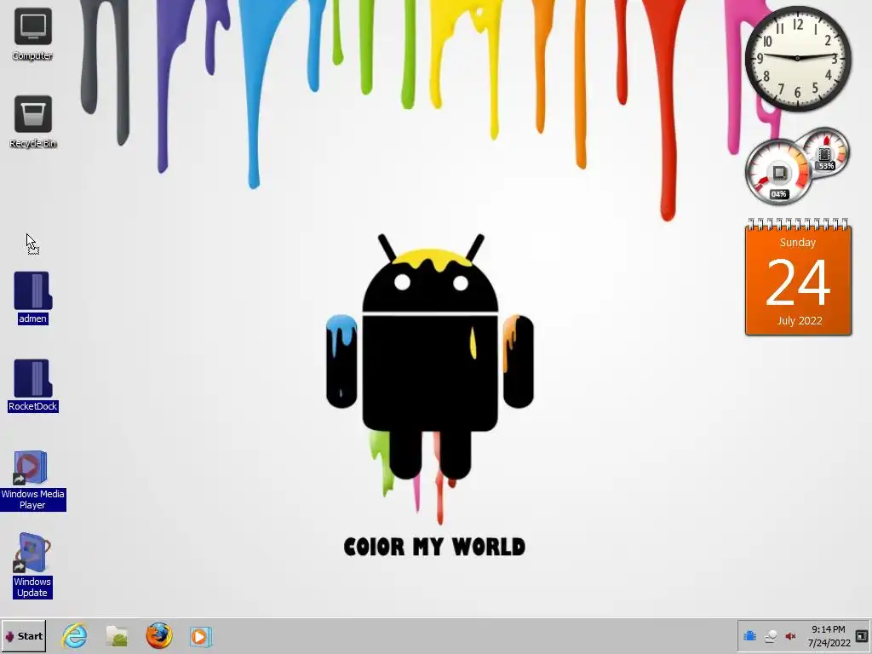The width and height of the screenshot is (872, 654).
Task: Click the "July 2022" text on calendar
Action: [x=800, y=321]
